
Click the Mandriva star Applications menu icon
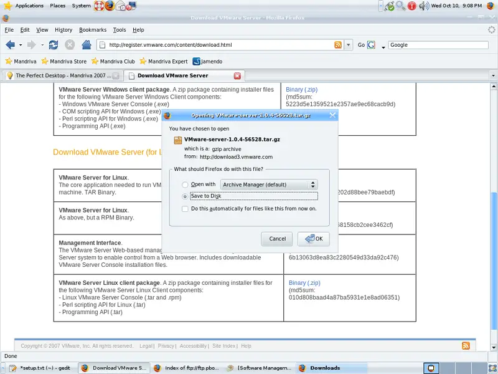8,6
